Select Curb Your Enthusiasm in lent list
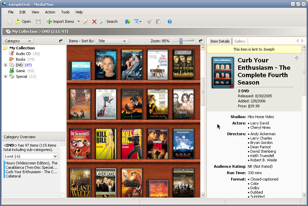308x206 pixels. click(x=32, y=172)
